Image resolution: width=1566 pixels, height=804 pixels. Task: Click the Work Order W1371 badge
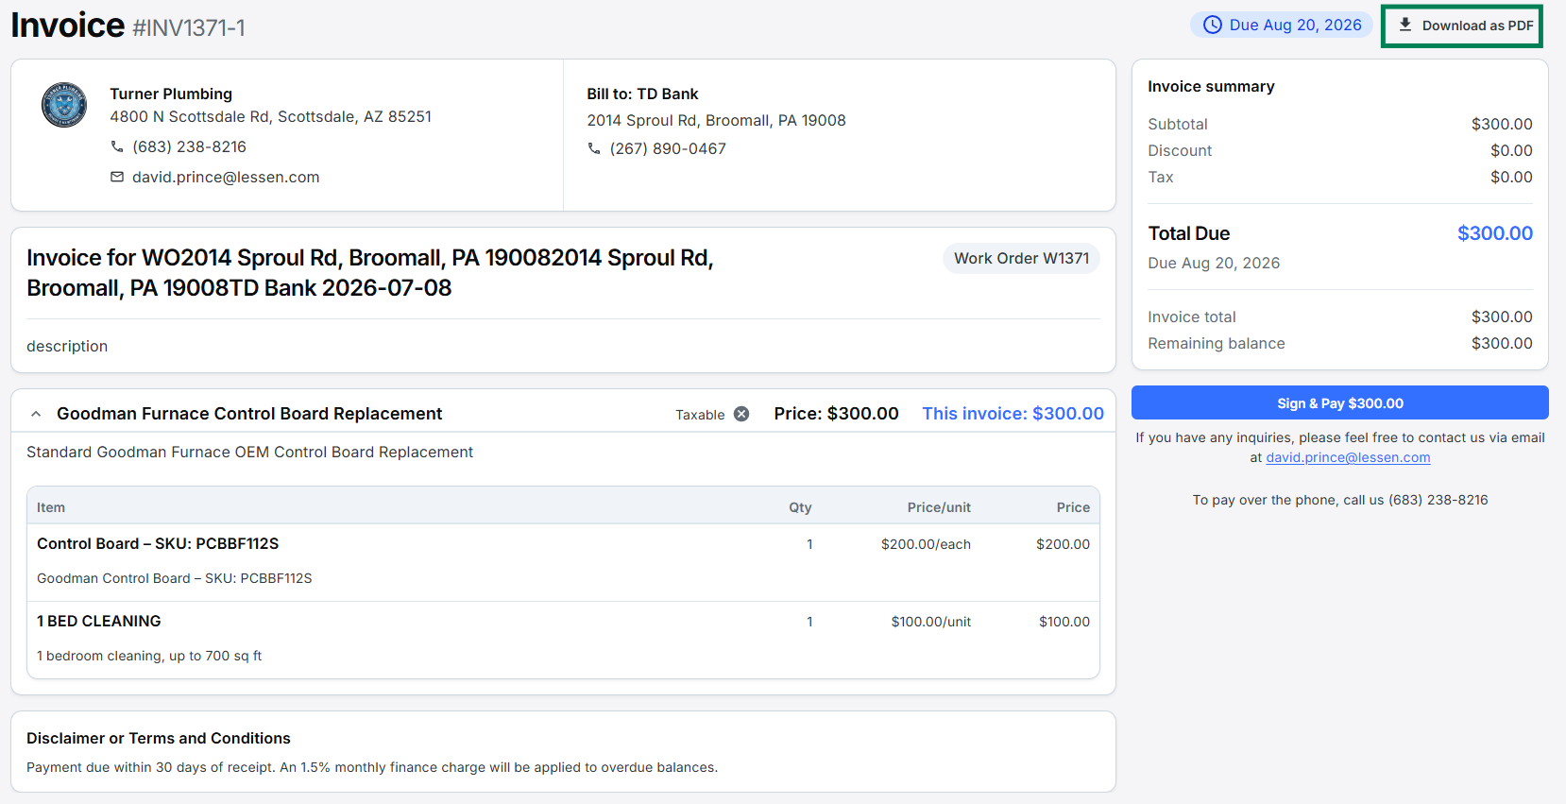pos(1021,259)
